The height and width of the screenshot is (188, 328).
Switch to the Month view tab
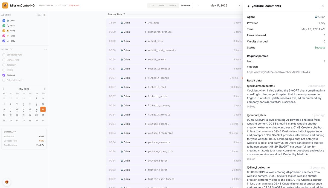click(x=173, y=6)
